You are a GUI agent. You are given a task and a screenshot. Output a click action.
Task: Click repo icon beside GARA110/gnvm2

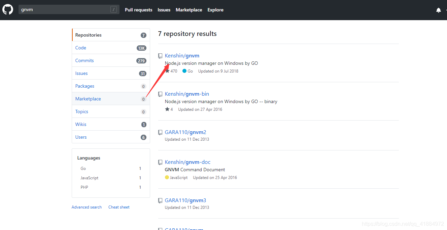(x=160, y=132)
